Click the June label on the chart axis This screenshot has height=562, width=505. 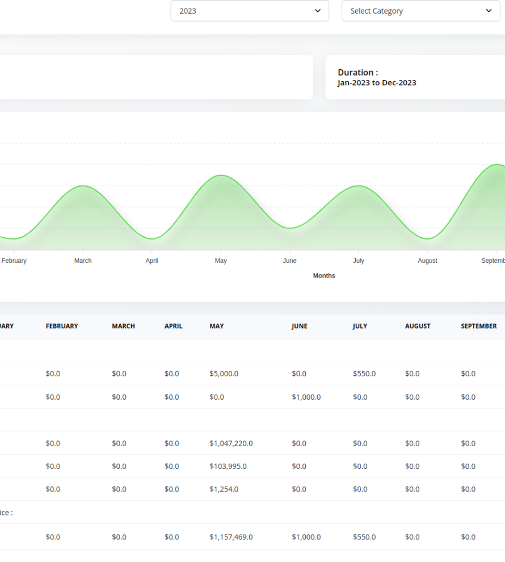pyautogui.click(x=289, y=261)
